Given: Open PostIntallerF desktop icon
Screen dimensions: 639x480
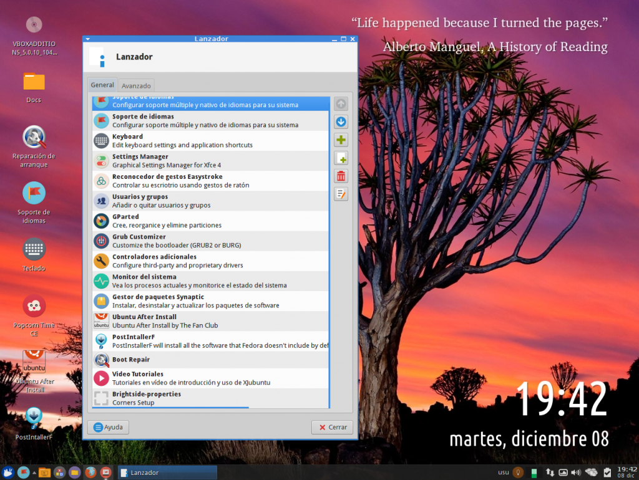Looking at the screenshot, I should (34, 417).
